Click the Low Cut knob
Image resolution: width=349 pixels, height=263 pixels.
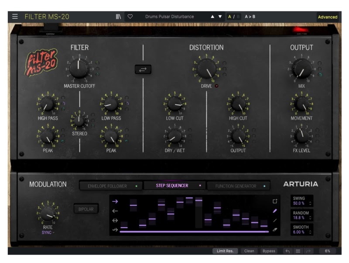pos(175,104)
